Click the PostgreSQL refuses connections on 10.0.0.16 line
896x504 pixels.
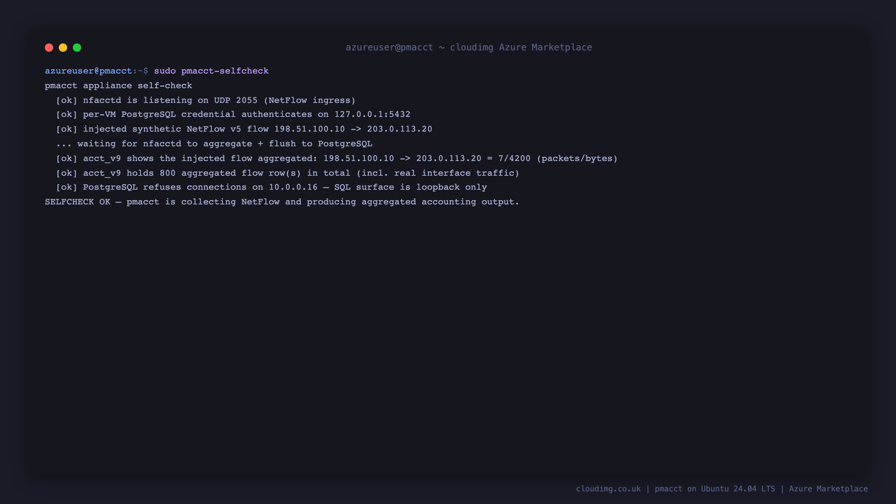tap(272, 187)
